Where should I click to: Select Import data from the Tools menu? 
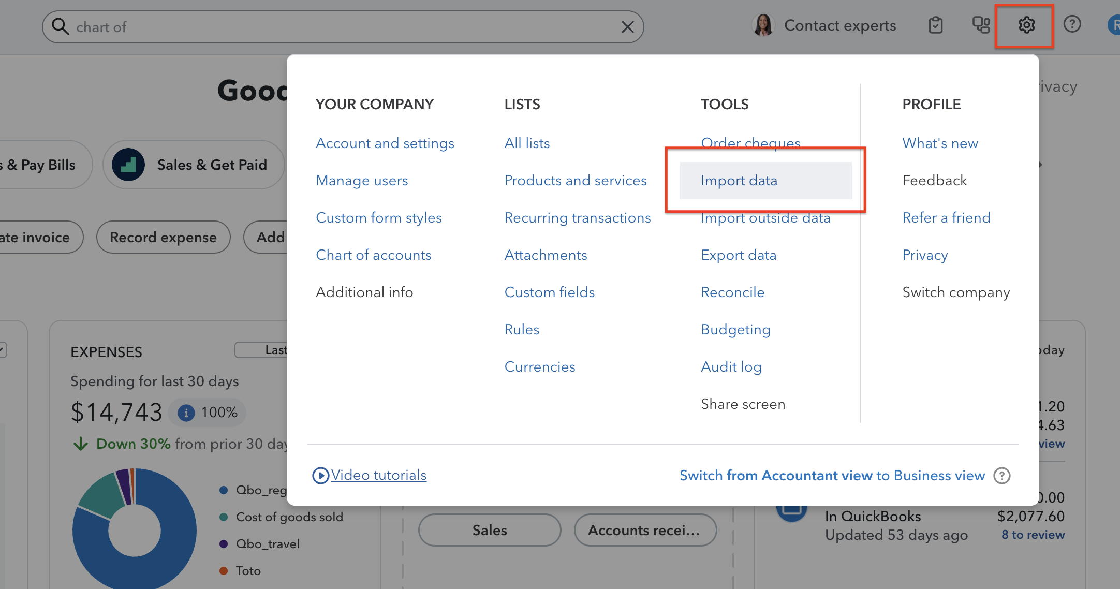pyautogui.click(x=739, y=180)
